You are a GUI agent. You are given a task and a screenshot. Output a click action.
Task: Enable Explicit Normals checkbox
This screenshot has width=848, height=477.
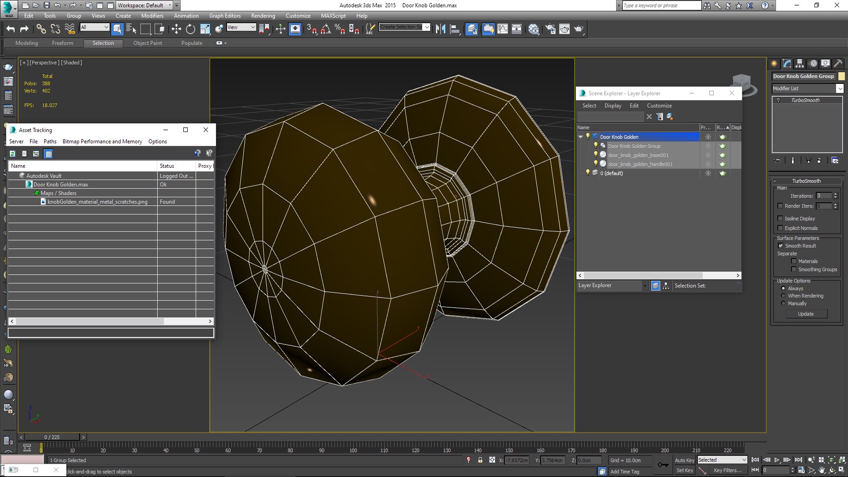click(x=780, y=228)
